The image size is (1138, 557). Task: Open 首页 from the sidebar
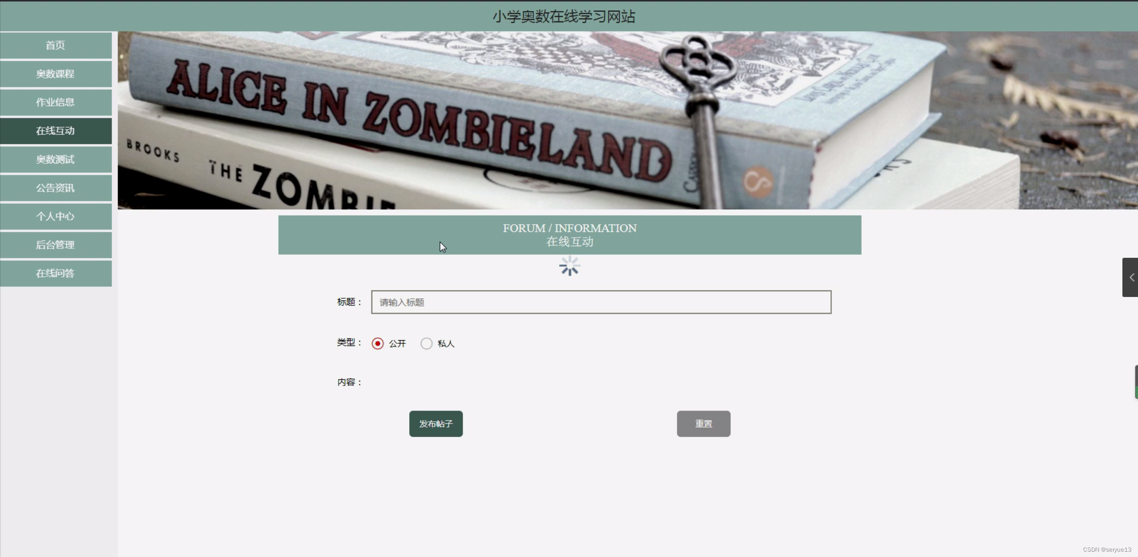coord(56,45)
